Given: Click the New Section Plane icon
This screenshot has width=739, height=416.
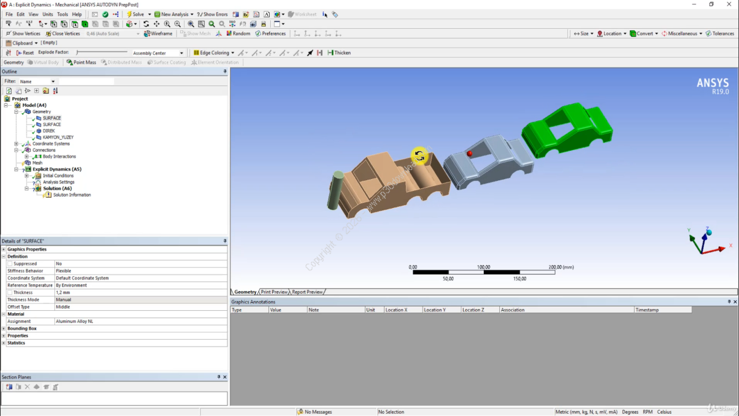Looking at the screenshot, I should tap(9, 387).
